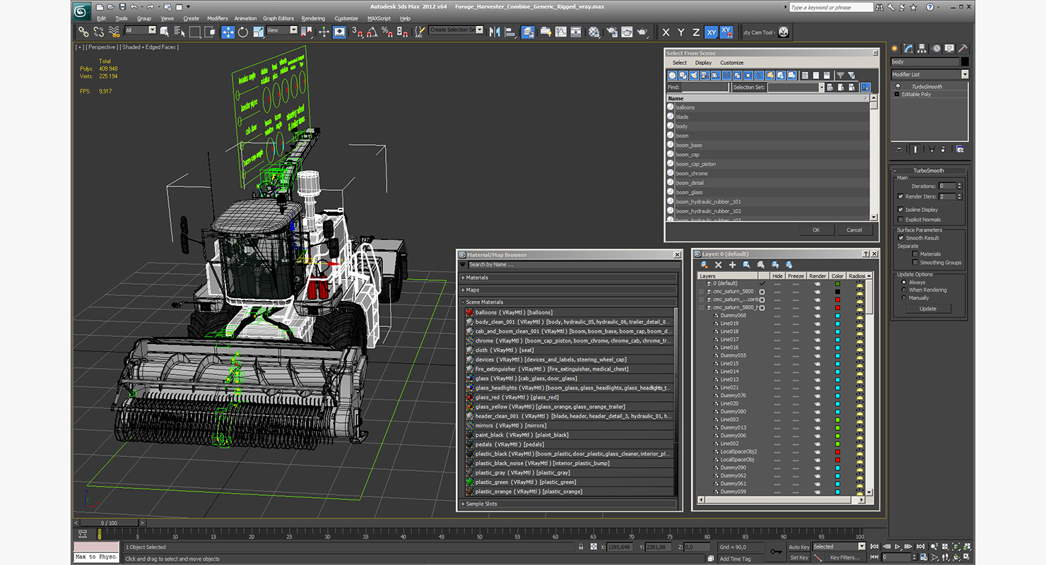Open the Utilities hammer panel tab
The image size is (1046, 565).
962,49
